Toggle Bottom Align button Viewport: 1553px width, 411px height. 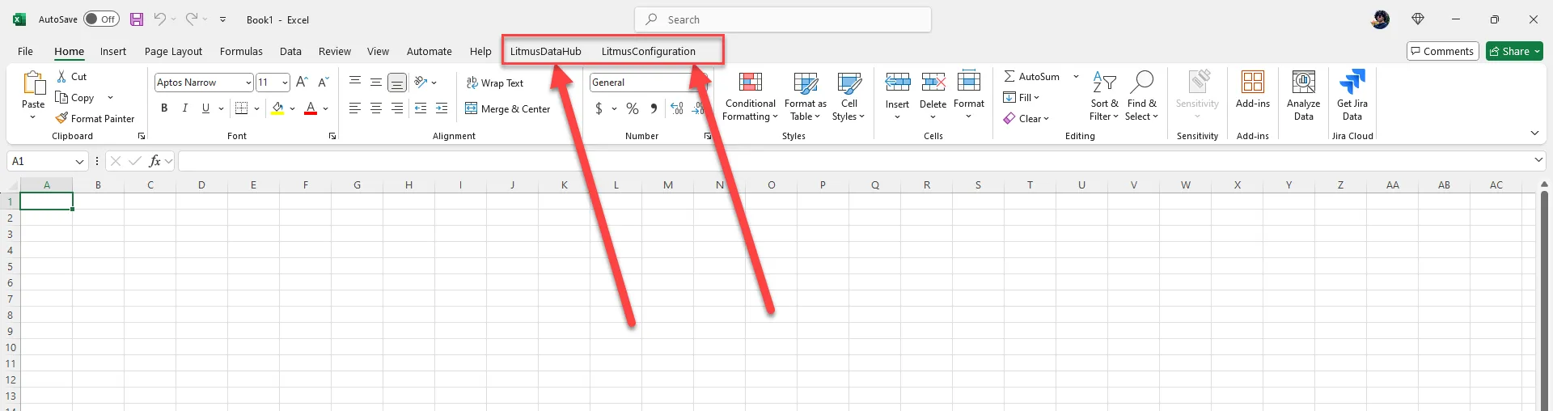[397, 82]
